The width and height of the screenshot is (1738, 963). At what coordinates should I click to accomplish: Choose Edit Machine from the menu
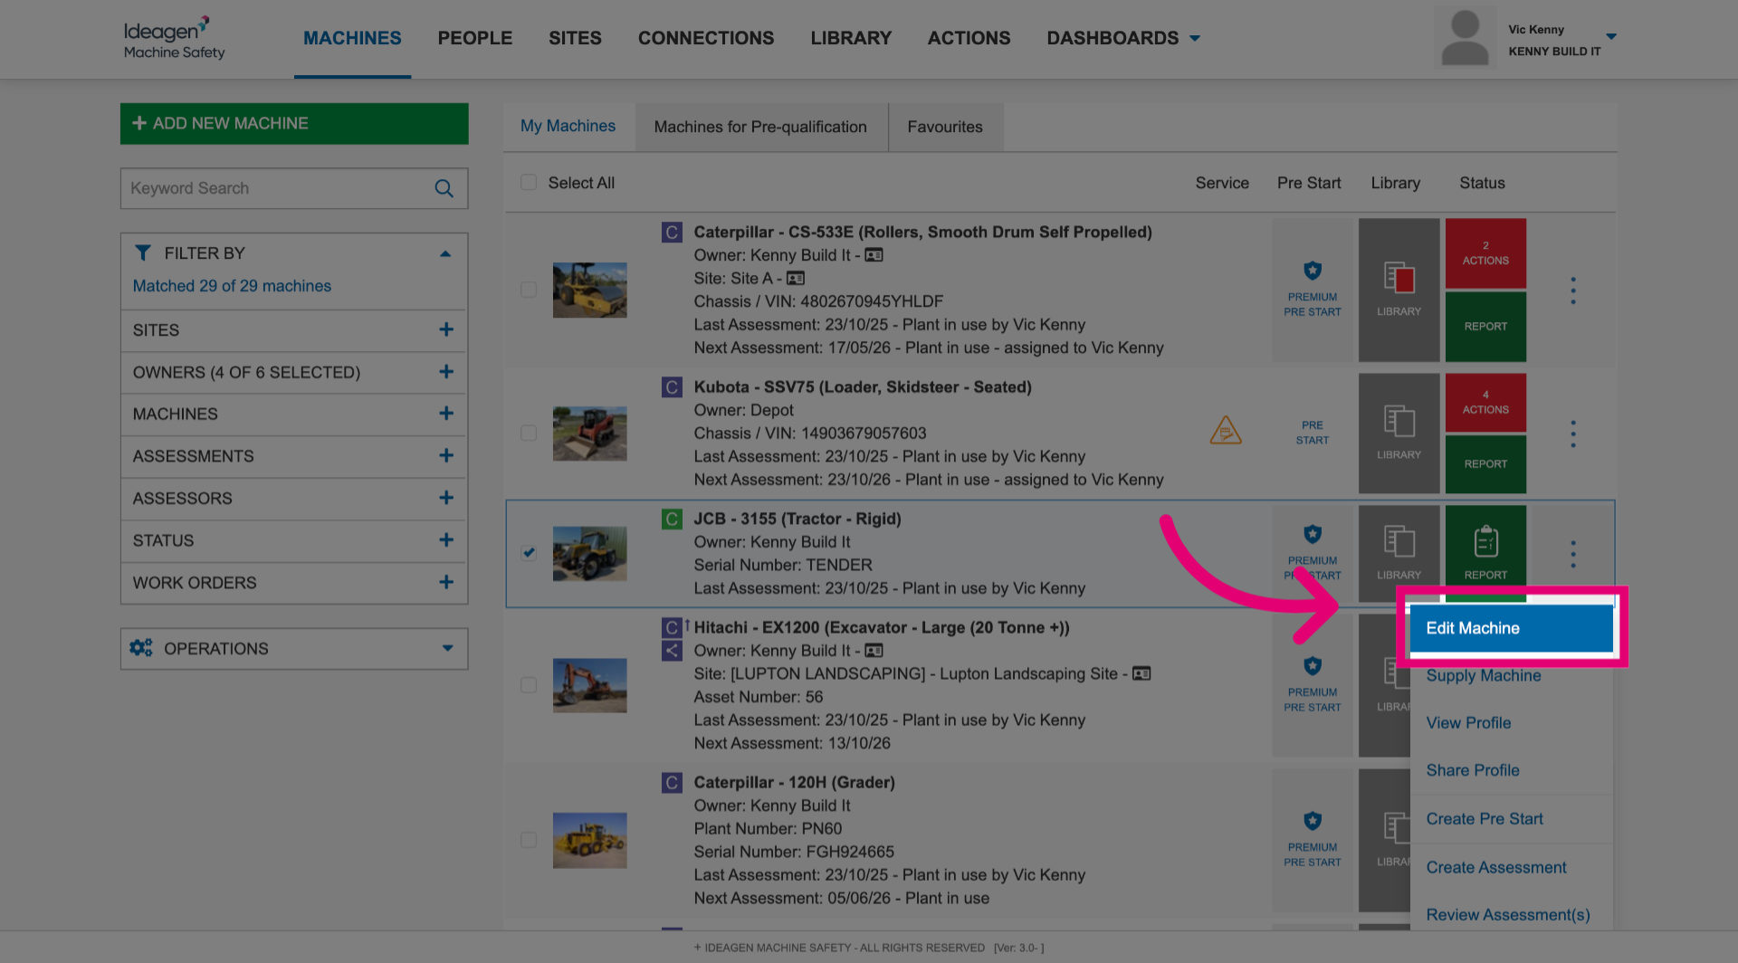click(x=1511, y=628)
